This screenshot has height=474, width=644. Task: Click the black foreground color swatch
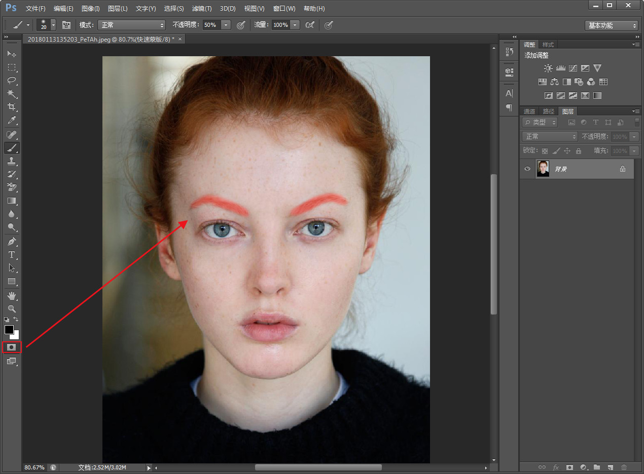9,330
